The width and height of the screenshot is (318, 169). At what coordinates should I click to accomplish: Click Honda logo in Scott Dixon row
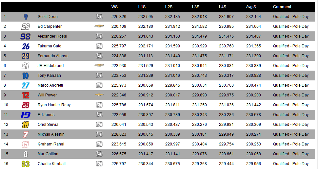tap(99, 17)
